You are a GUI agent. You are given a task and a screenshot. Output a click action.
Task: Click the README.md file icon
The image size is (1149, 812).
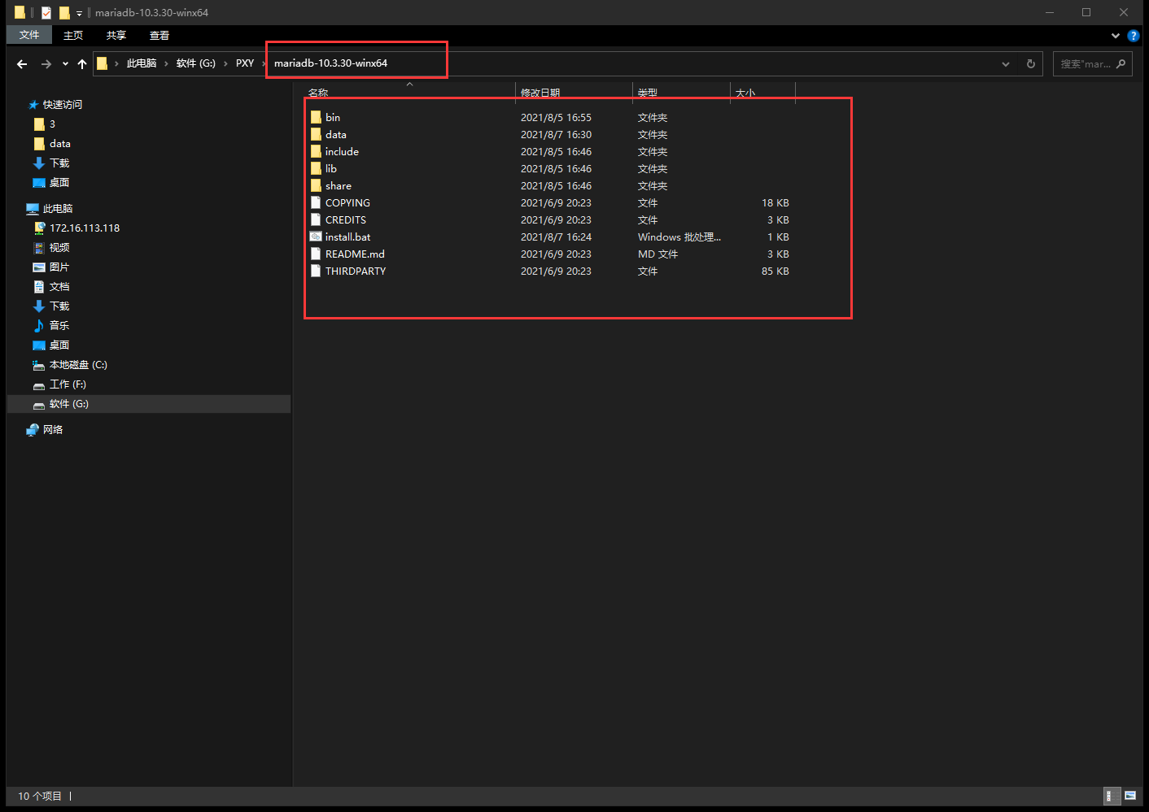[316, 254]
